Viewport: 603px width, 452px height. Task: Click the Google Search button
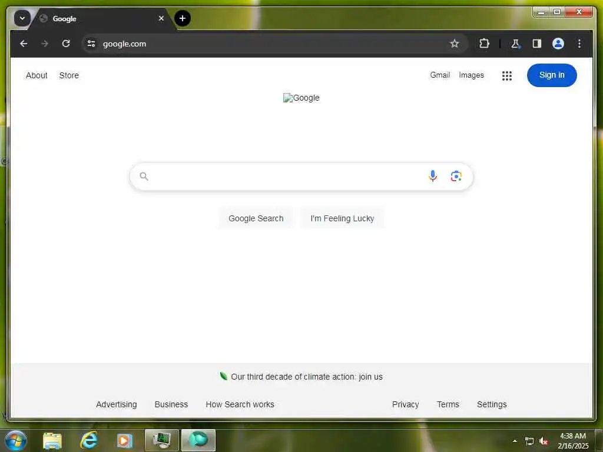256,218
